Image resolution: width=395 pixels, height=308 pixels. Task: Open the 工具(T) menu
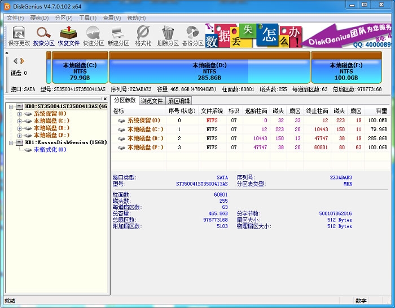click(87, 18)
